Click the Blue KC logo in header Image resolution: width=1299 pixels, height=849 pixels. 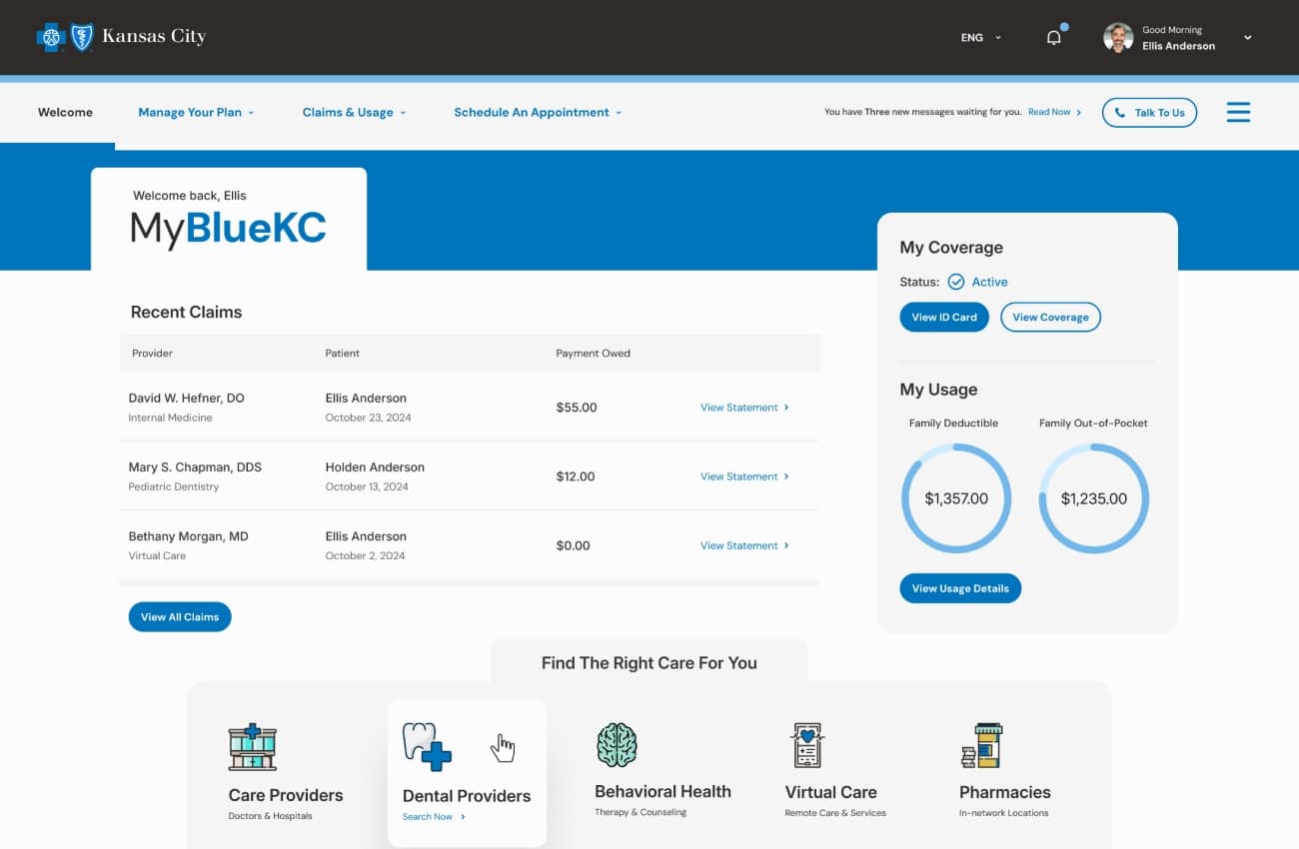[x=121, y=37]
